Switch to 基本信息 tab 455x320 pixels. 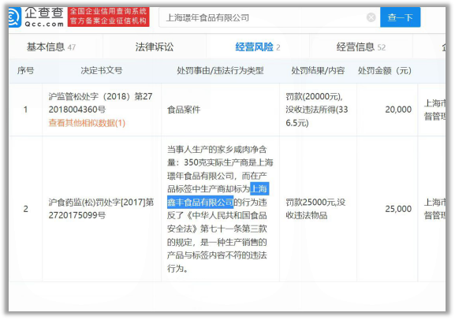tap(51, 47)
